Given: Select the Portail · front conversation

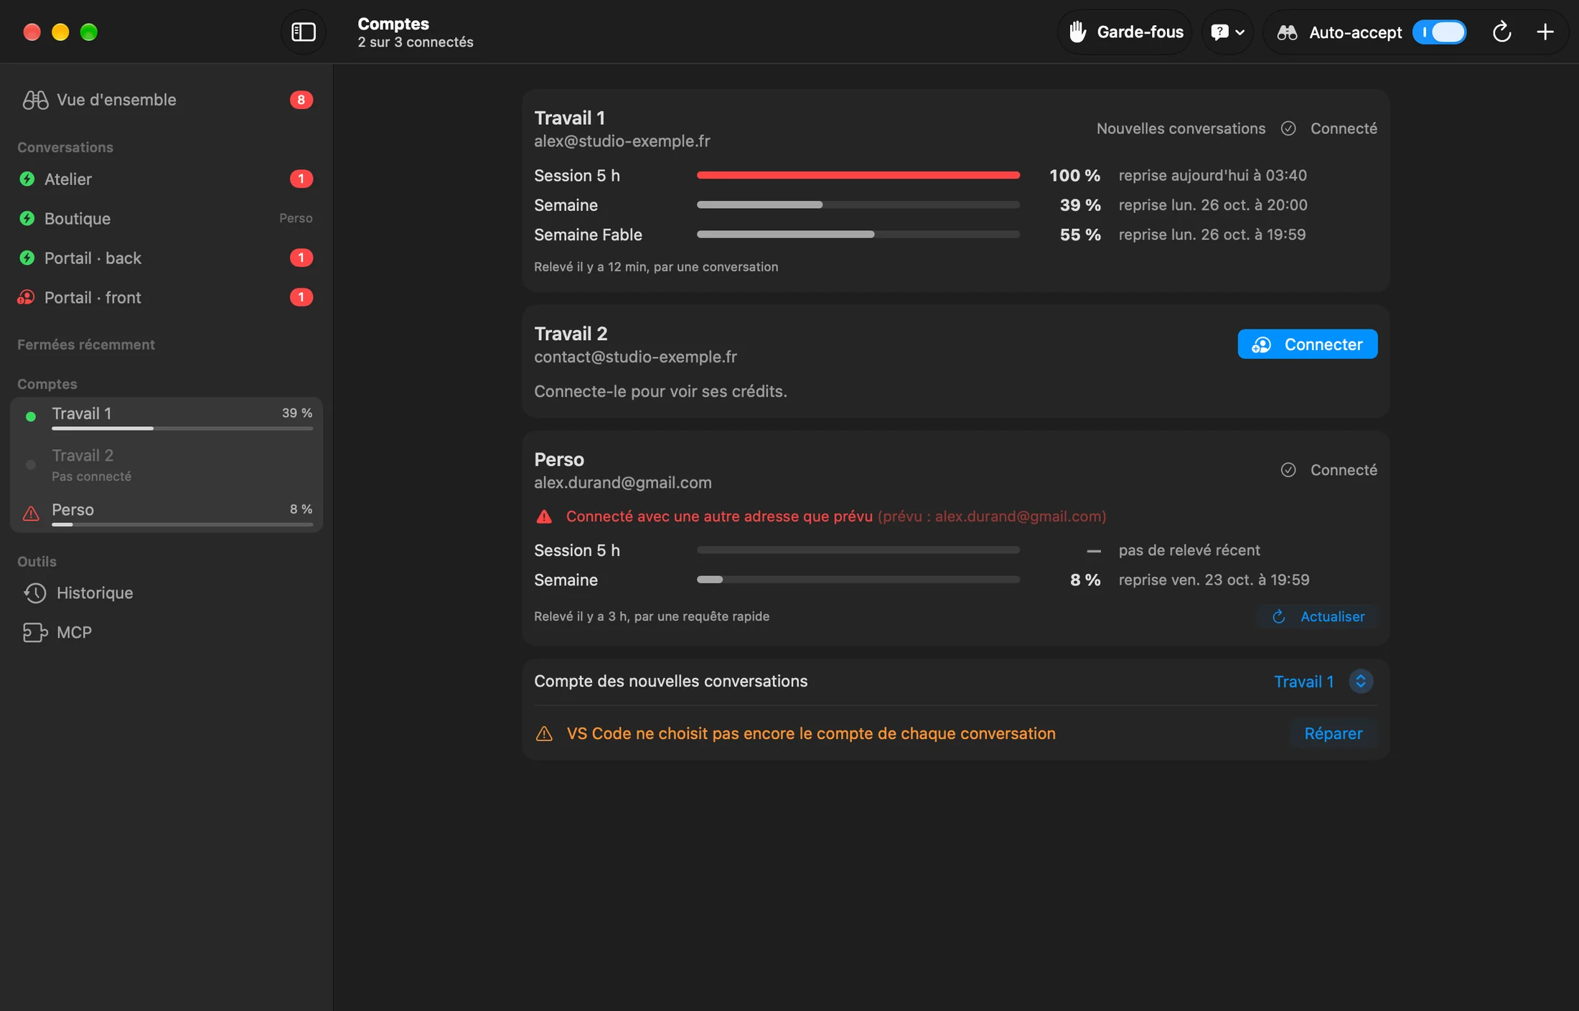Looking at the screenshot, I should pyautogui.click(x=167, y=297).
